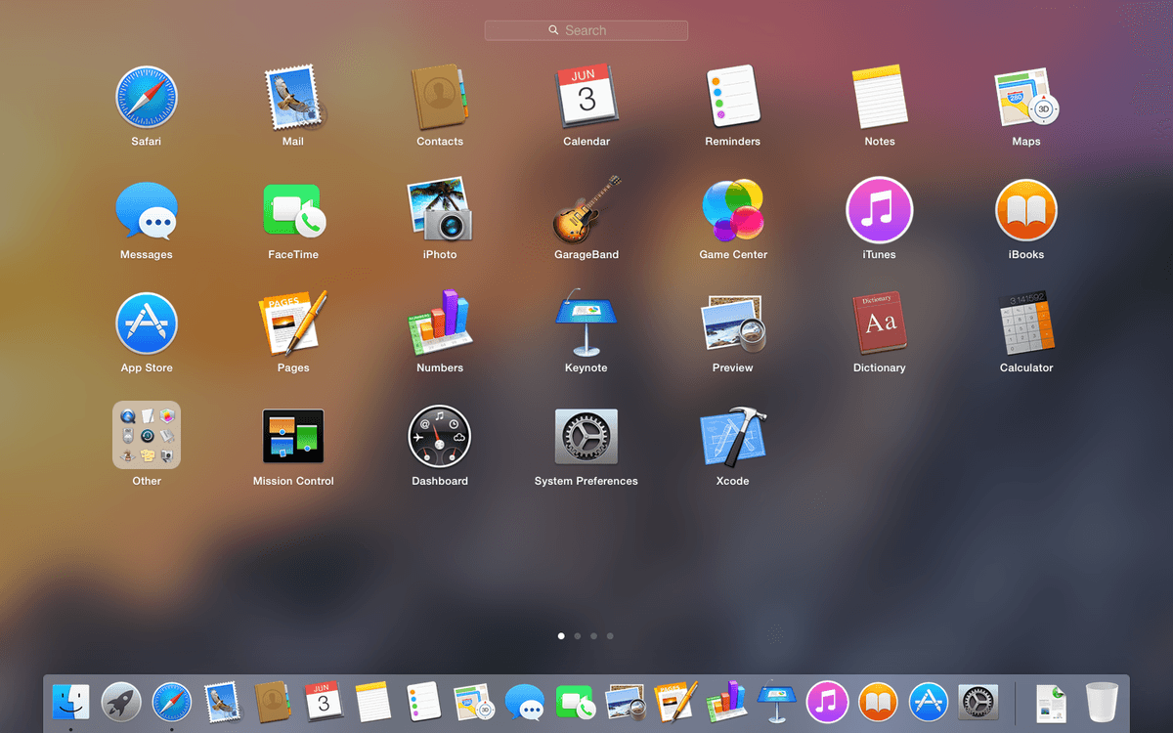The width and height of the screenshot is (1173, 733).
Task: Start the FaceTime app
Action: tap(293, 211)
